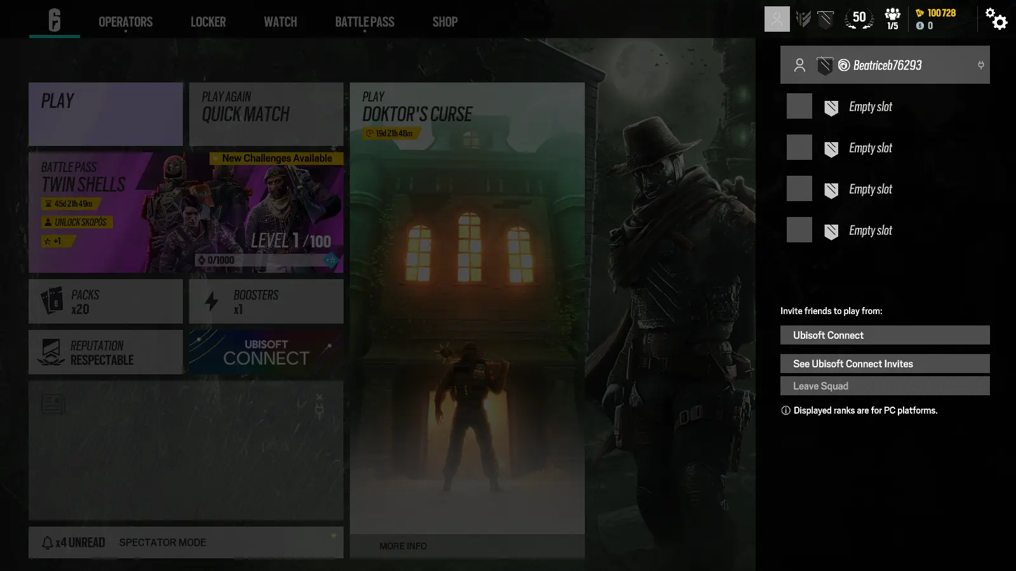Click the level 50 clearance badge
The width and height of the screenshot is (1016, 571).
pyautogui.click(x=859, y=18)
